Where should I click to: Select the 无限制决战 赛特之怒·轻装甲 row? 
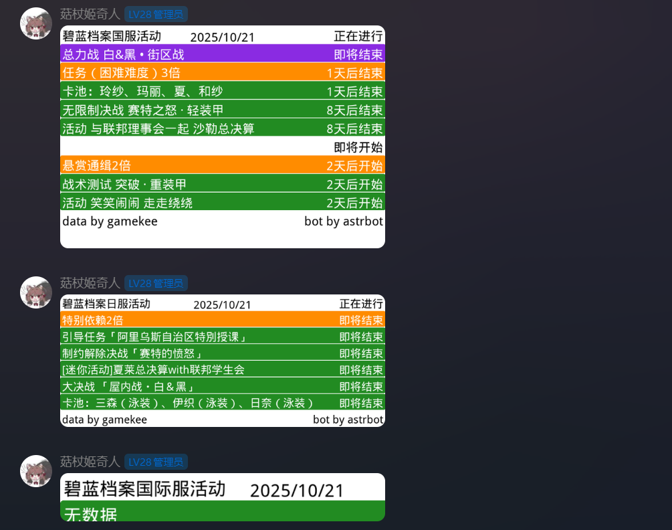(x=223, y=109)
